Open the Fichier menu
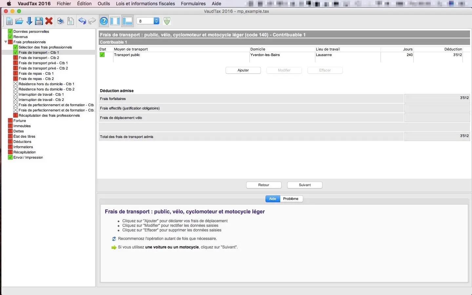This screenshot has width=472, height=295. pos(64,4)
